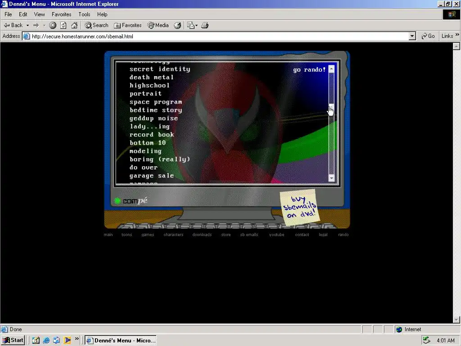Open the 'do over' email
The height and width of the screenshot is (346, 461).
point(144,168)
